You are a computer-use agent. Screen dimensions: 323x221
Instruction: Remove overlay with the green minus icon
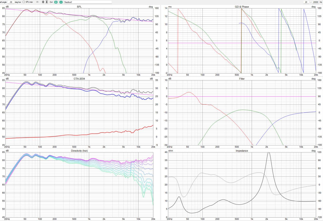(61, 2)
